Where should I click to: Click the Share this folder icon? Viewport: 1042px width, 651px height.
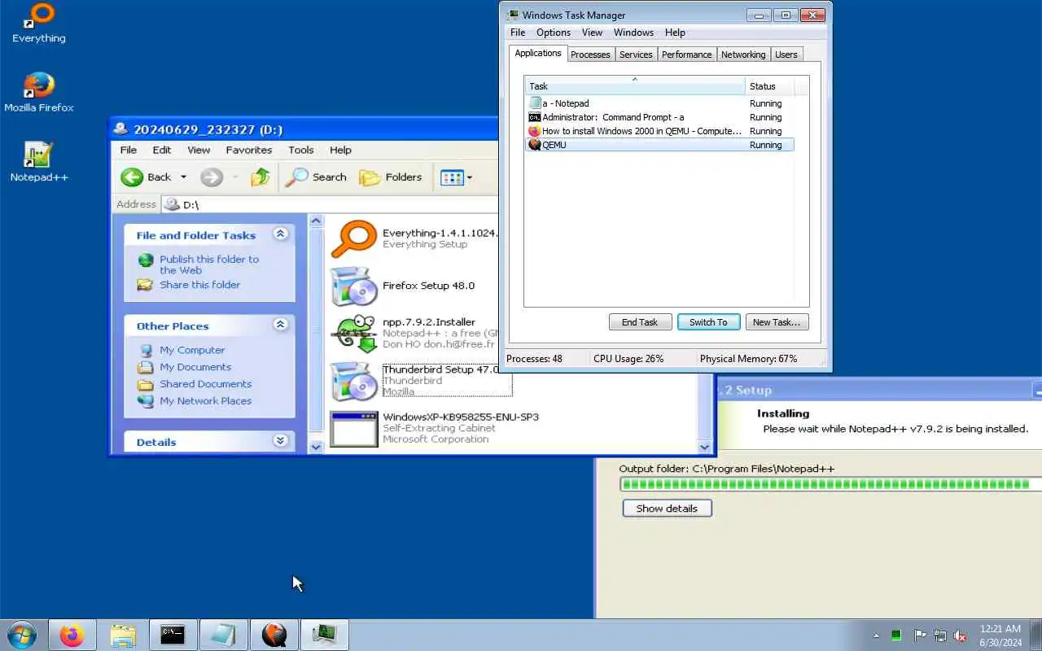146,285
